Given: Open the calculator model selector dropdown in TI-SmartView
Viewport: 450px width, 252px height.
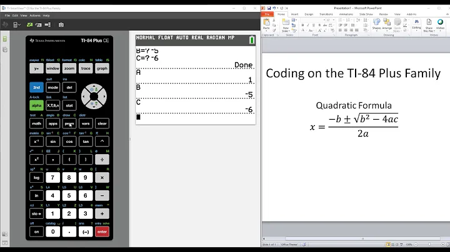Looking at the screenshot, I should pyautogui.click(x=17, y=25).
